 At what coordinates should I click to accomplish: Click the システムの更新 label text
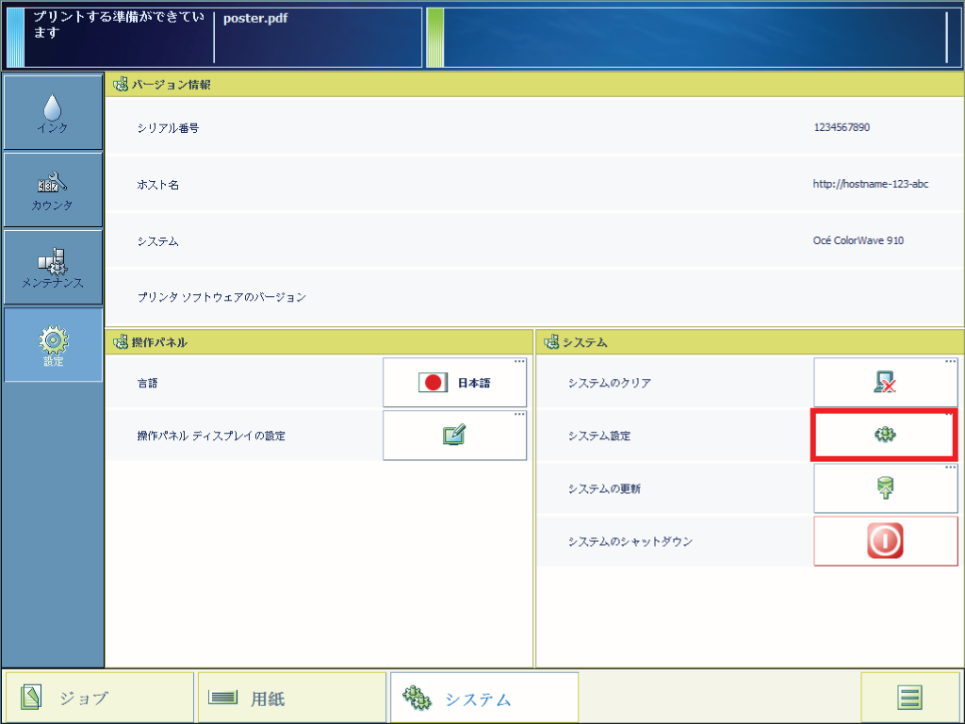click(604, 489)
